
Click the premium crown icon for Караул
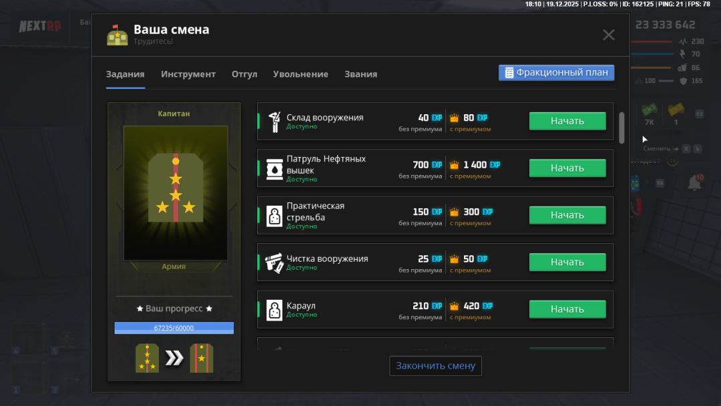[455, 307]
